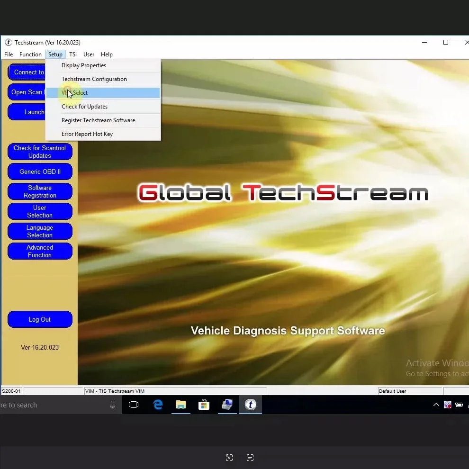Click the microphone icon in the search box
Image resolution: width=469 pixels, height=469 pixels.
[112, 405]
